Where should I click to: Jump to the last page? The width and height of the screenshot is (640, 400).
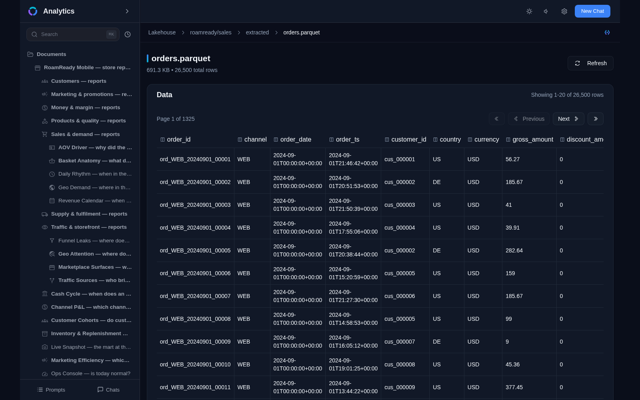(x=595, y=119)
